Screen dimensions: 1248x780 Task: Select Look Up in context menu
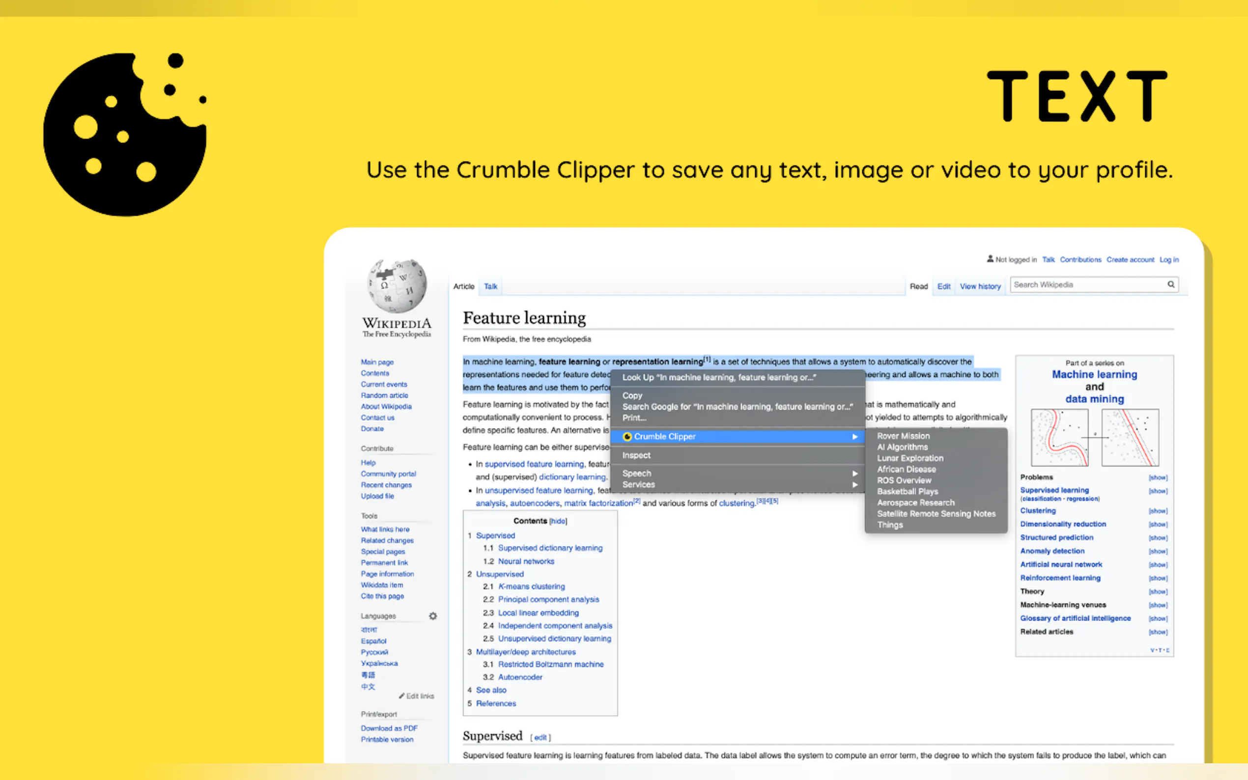(x=719, y=377)
